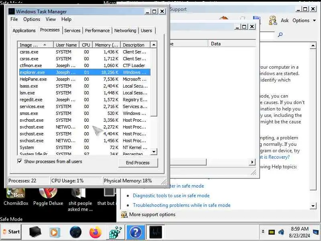Switch to the Services tab

tap(72, 31)
